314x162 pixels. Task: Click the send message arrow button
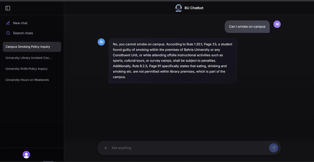pos(273,148)
